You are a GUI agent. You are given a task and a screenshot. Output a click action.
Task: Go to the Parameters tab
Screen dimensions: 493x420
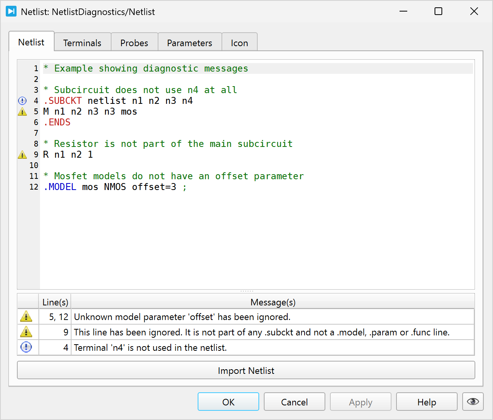coord(190,43)
